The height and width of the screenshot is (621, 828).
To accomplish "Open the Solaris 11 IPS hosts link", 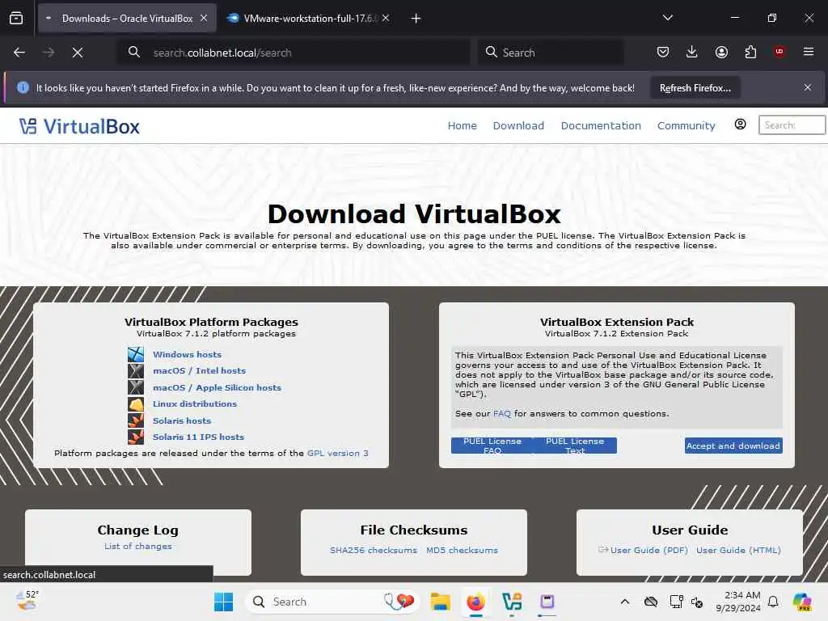I will pos(199,437).
